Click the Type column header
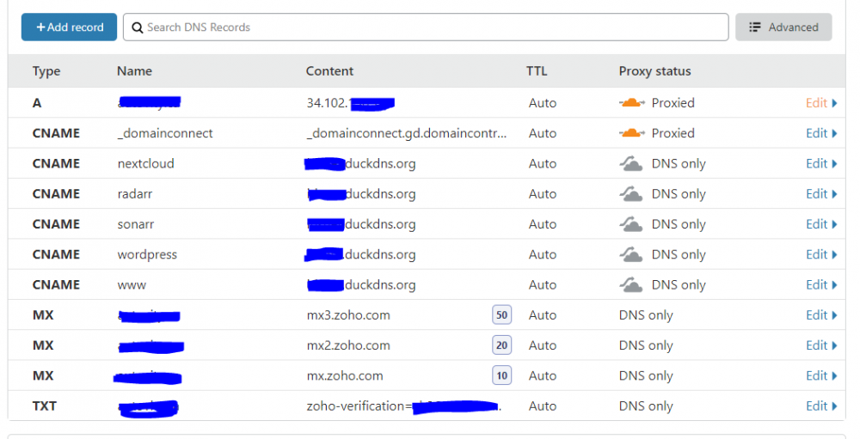Viewport: 860px width, 439px height. click(46, 71)
